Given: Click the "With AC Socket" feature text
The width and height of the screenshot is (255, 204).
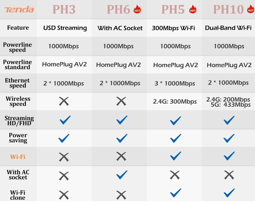Looking at the screenshot, I should coord(120,28).
